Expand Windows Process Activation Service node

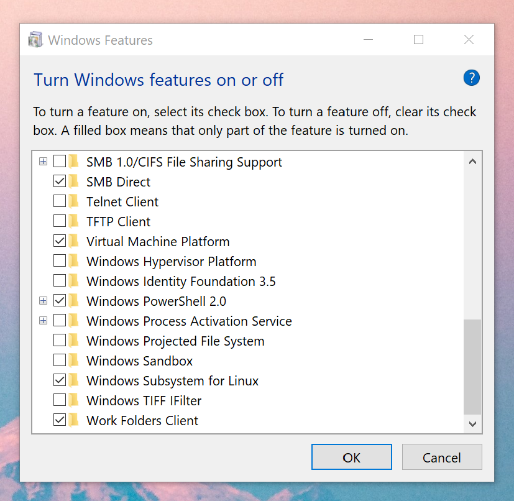coord(43,321)
